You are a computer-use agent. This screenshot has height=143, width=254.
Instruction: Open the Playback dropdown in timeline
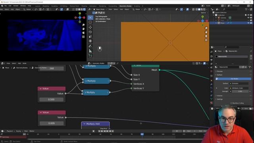click(x=11, y=131)
